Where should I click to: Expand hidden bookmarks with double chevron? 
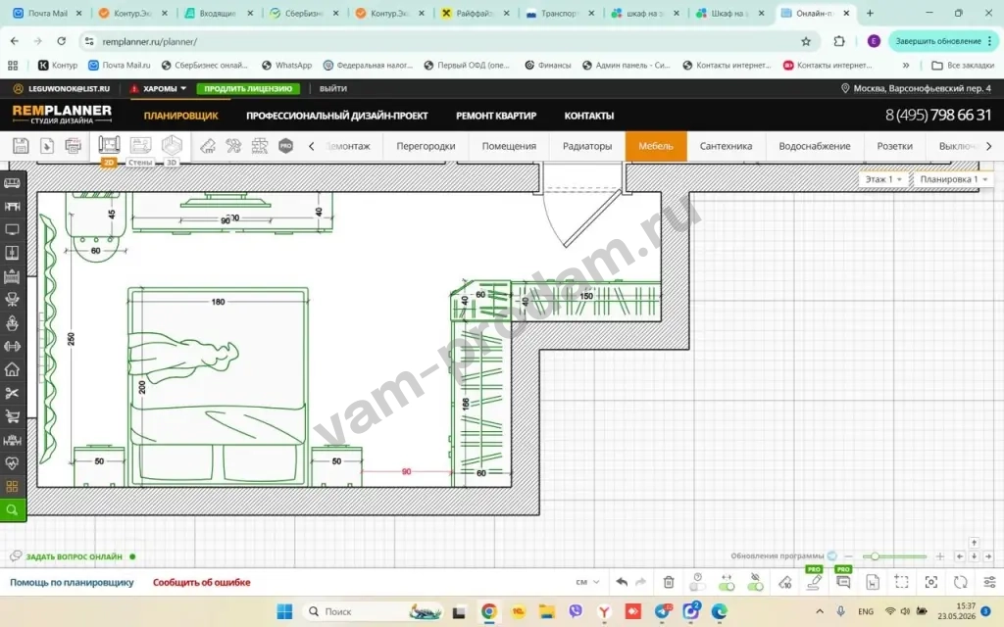pos(905,66)
